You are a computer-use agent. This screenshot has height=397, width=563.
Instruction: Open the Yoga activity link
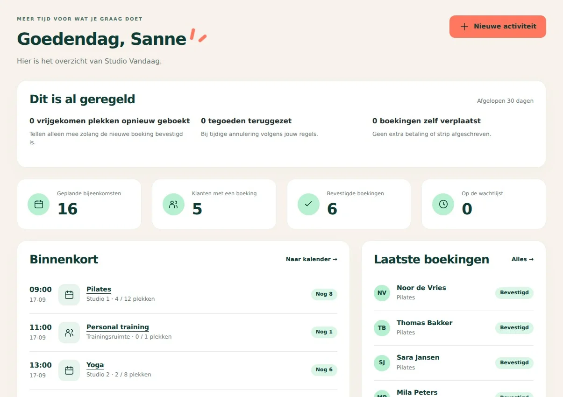pos(95,365)
